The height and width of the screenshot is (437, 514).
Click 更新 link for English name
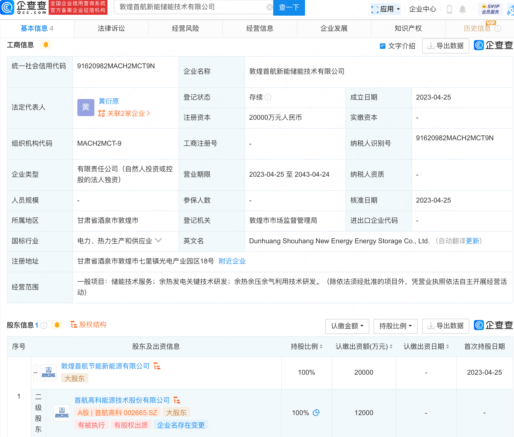pyautogui.click(x=472, y=241)
